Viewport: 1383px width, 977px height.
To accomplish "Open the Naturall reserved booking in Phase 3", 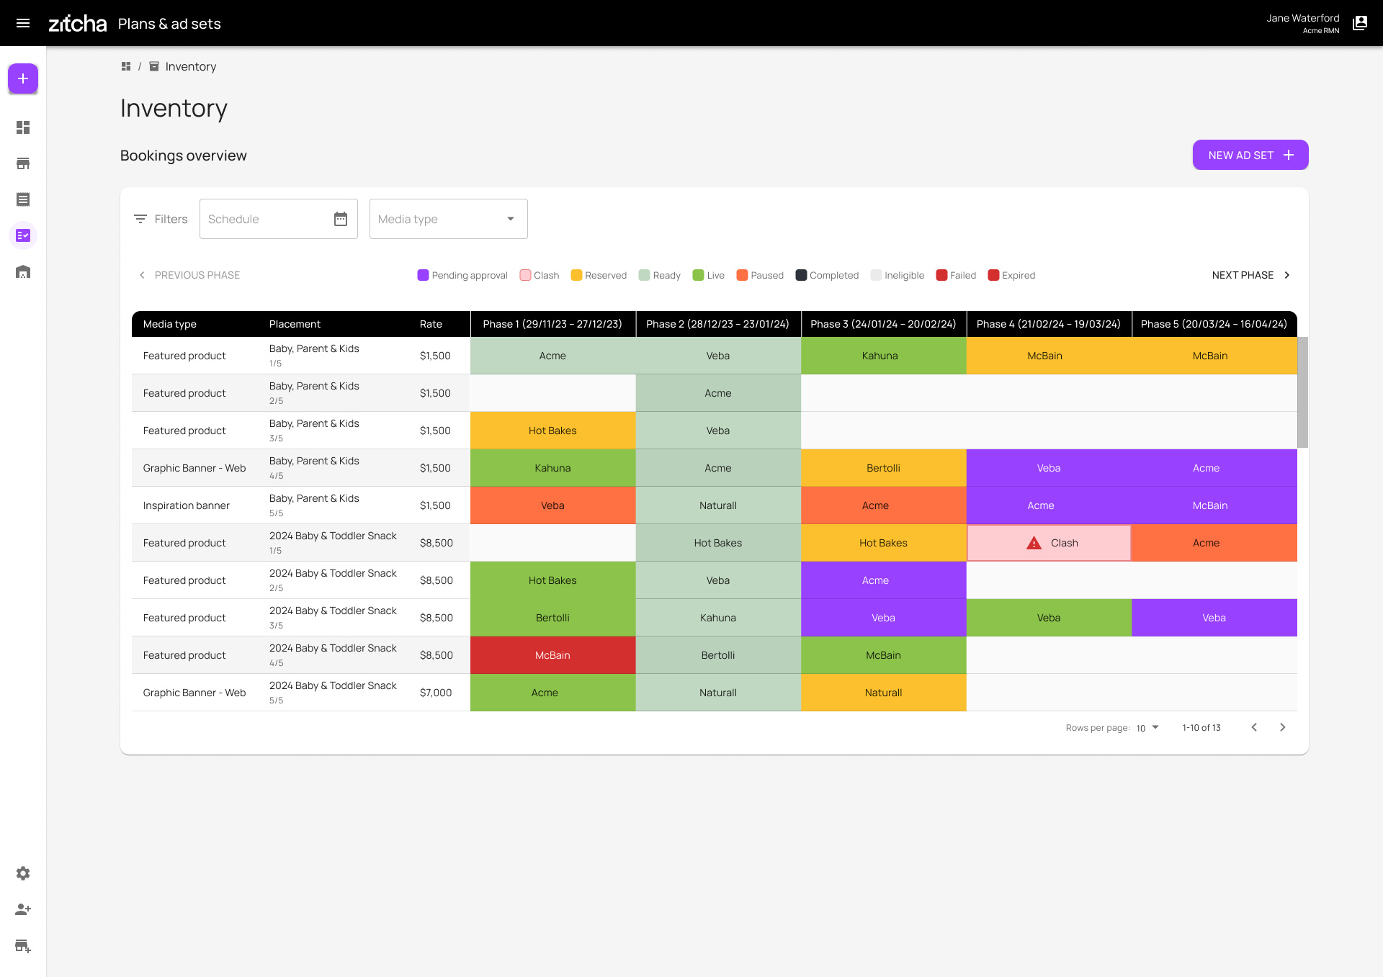I will tap(883, 693).
